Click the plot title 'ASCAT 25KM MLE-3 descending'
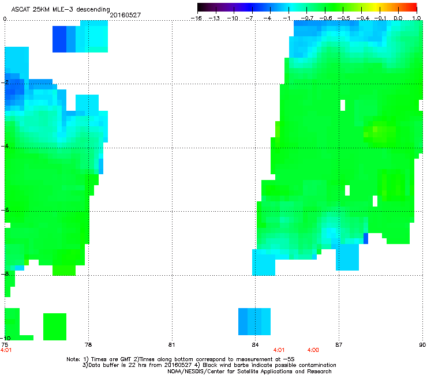The height and width of the screenshot is (375, 427). [61, 9]
